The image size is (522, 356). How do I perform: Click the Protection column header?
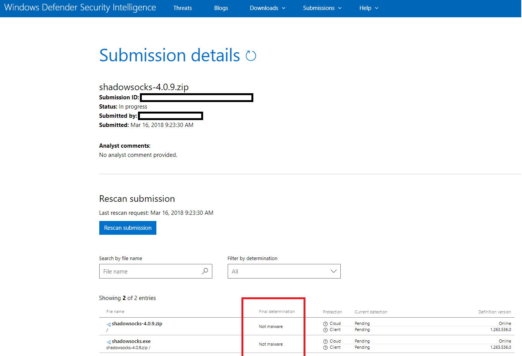click(332, 312)
